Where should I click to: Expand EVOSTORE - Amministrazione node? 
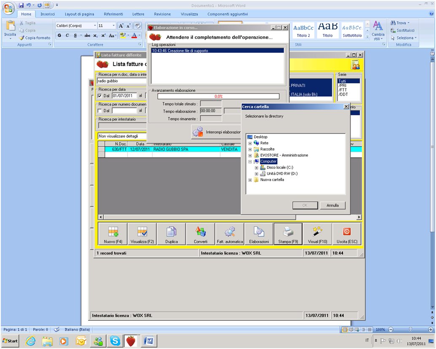click(x=250, y=156)
